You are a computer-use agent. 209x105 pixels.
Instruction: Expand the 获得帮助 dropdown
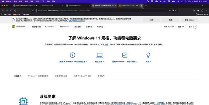click(90, 27)
